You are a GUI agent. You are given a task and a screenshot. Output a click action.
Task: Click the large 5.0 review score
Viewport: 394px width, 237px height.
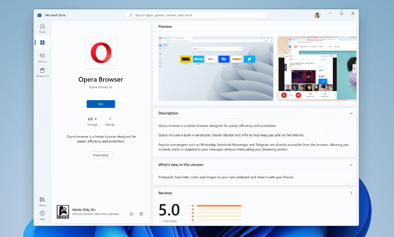coord(170,210)
